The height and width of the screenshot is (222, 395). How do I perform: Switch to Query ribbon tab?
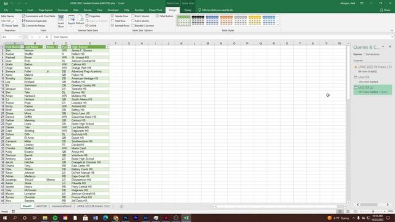coord(188,10)
